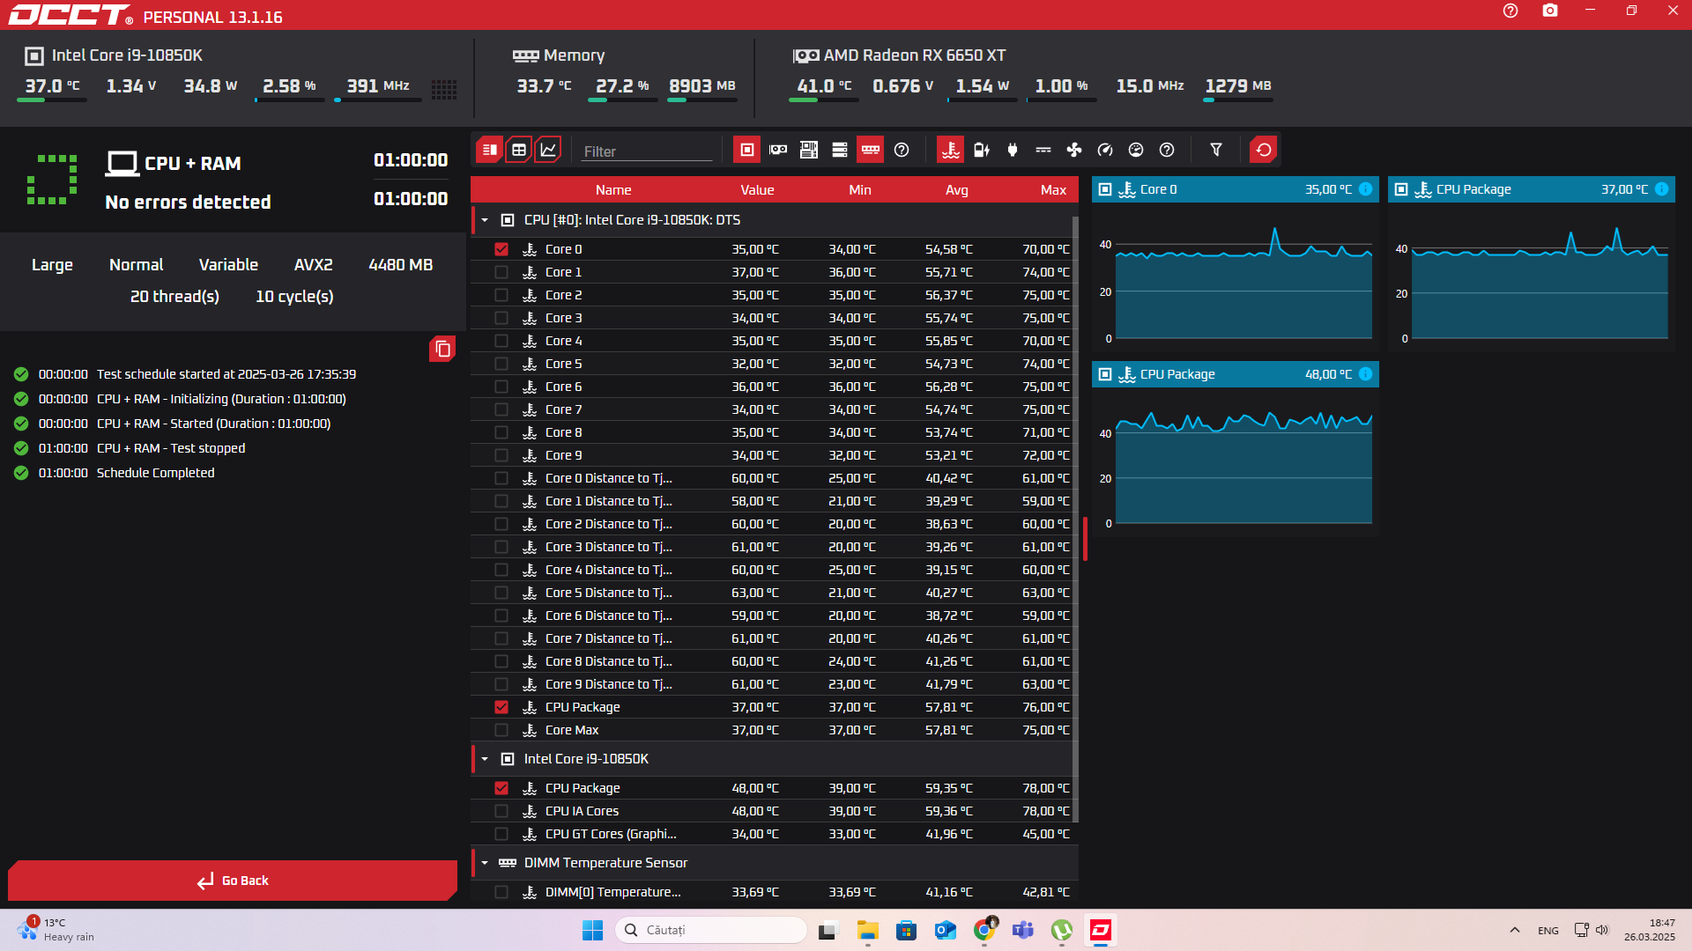Check the Core 9 sensor checkbox
The image size is (1692, 951).
pyautogui.click(x=501, y=455)
